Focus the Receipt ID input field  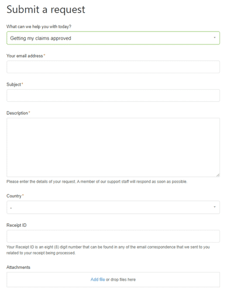(113, 236)
